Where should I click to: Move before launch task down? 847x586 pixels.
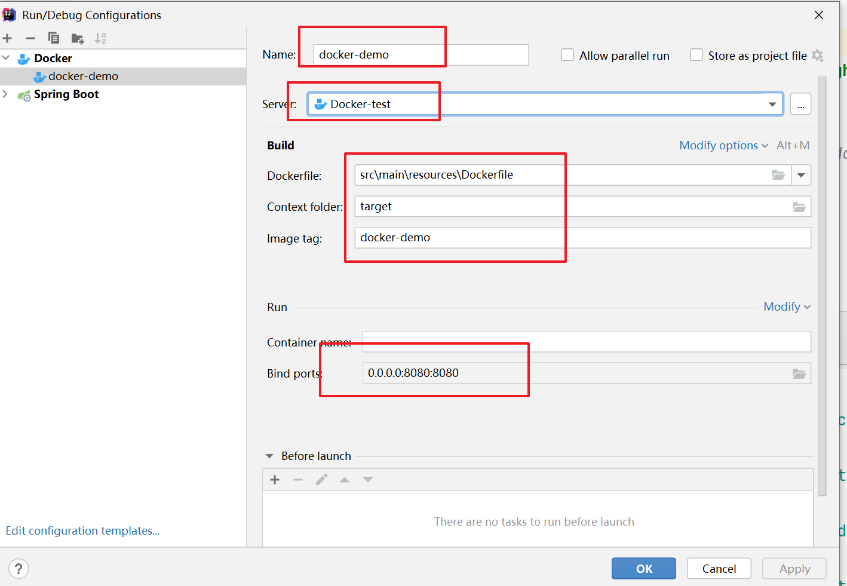pyautogui.click(x=368, y=480)
